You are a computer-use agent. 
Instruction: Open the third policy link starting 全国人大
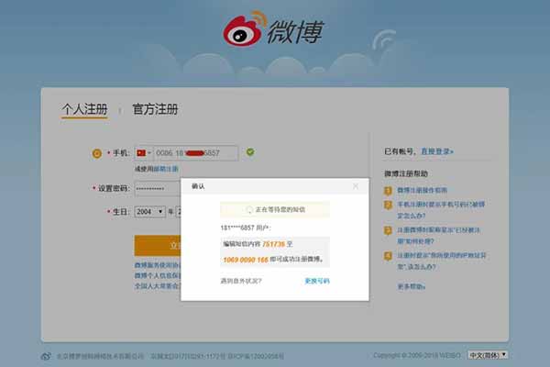158,286
